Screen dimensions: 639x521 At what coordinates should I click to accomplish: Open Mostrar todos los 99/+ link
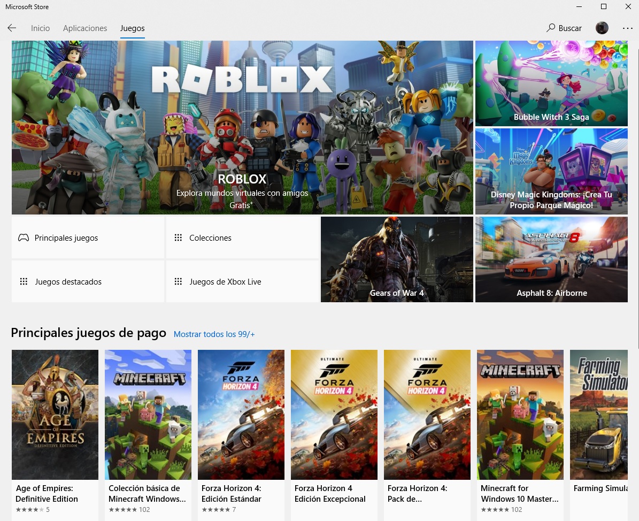(x=214, y=334)
